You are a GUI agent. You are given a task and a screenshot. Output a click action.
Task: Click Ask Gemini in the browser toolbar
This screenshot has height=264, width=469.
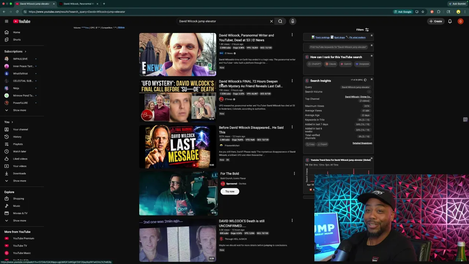[457, 4]
